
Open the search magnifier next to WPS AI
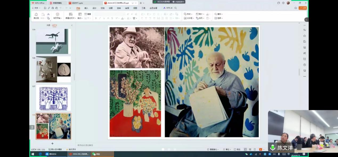[176, 8]
